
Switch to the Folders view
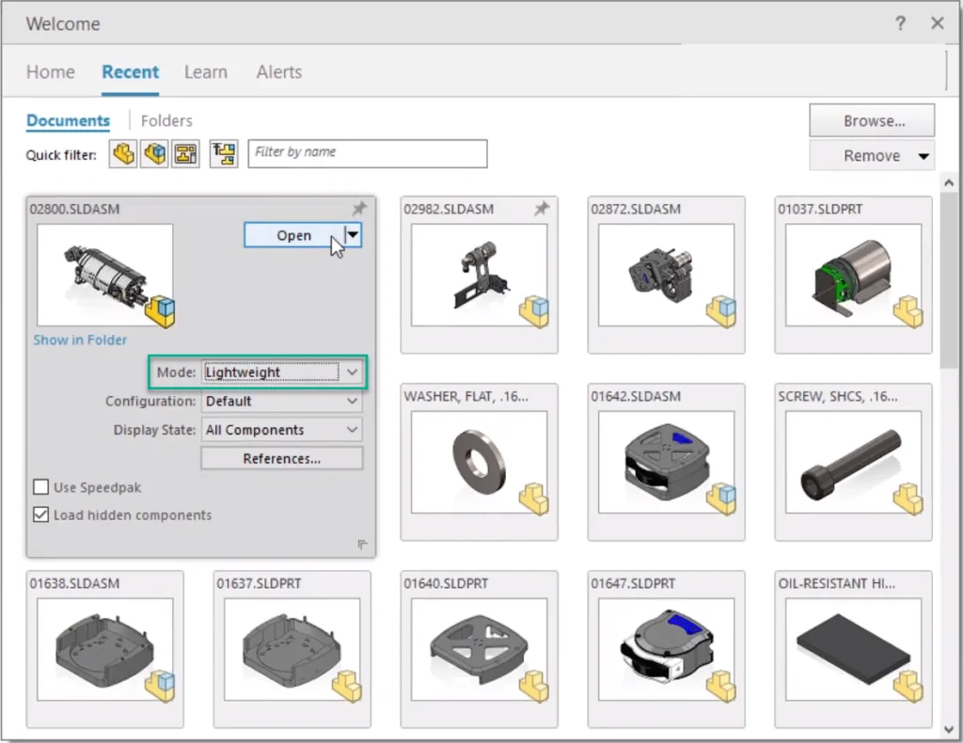coord(166,120)
